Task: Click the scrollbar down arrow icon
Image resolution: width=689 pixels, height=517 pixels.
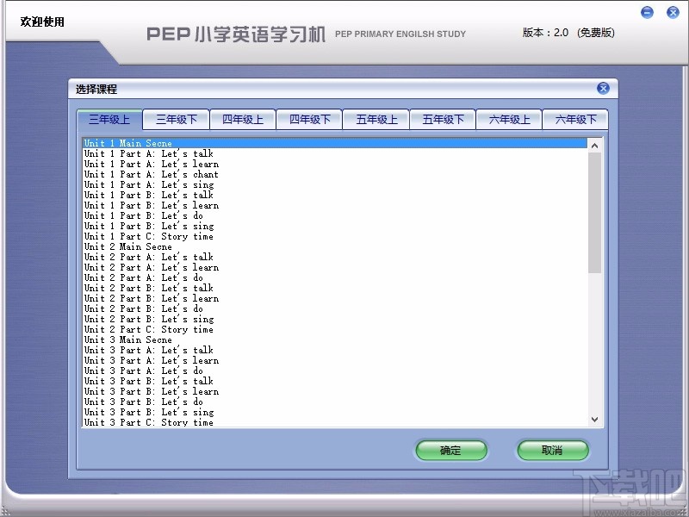Action: pos(595,419)
